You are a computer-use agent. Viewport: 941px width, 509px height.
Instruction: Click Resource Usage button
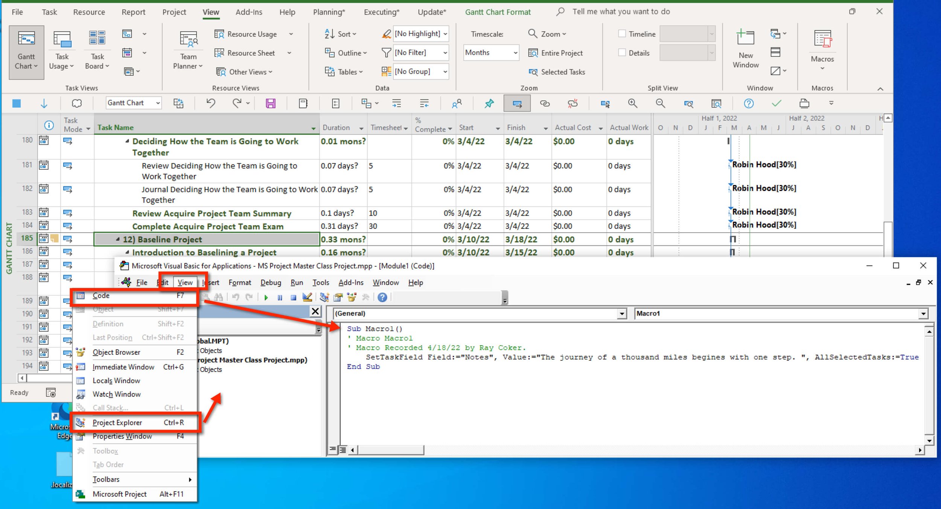click(245, 34)
